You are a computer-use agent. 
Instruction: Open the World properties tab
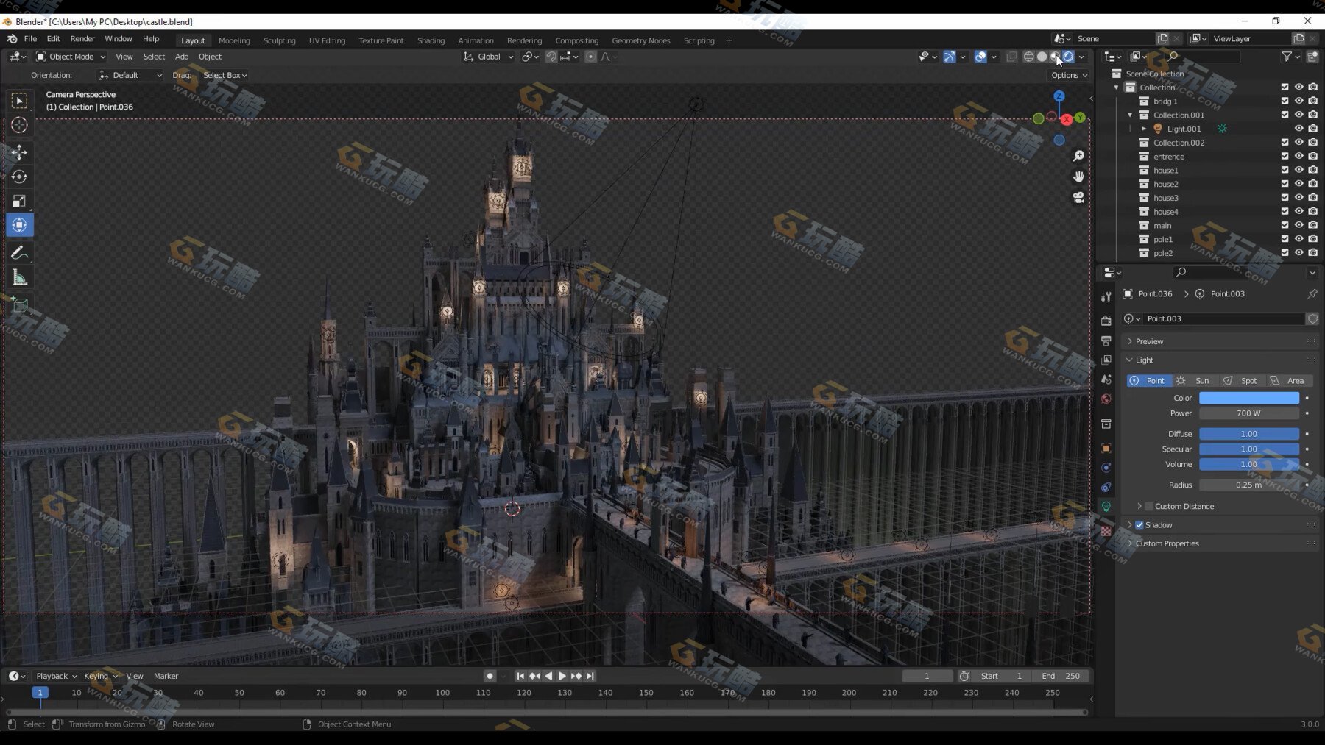[x=1106, y=399]
